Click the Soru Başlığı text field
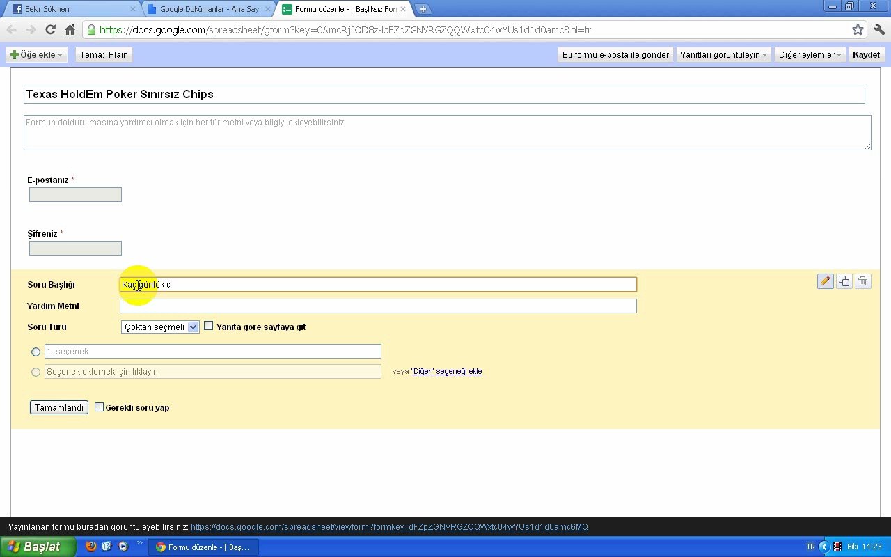The width and height of the screenshot is (891, 557). (378, 284)
